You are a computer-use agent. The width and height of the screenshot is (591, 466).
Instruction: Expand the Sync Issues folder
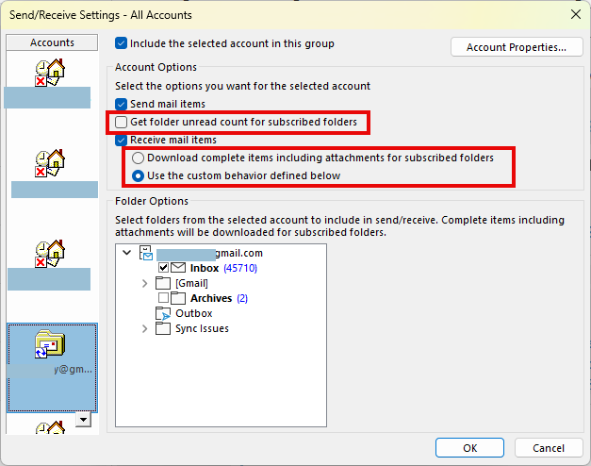pyautogui.click(x=144, y=328)
